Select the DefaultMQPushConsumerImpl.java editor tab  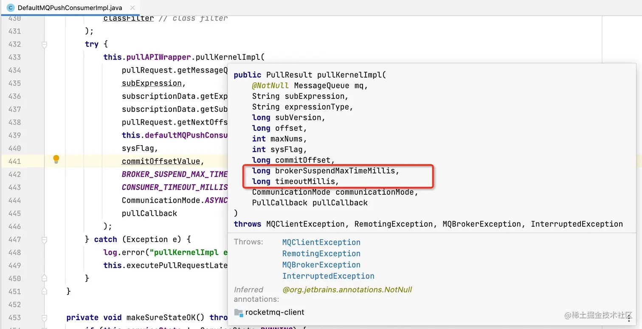click(x=70, y=8)
